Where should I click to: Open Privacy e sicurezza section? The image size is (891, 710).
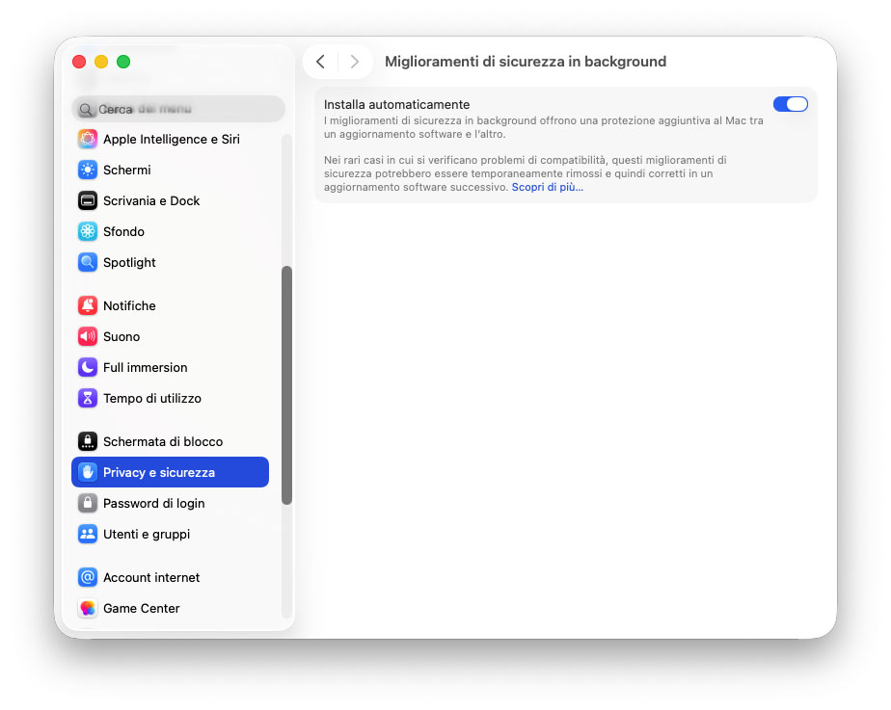coord(156,472)
